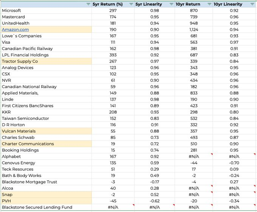Viewport: 257px width, 212px height.
Task: Select the Visa company cell
Action: [46, 42]
